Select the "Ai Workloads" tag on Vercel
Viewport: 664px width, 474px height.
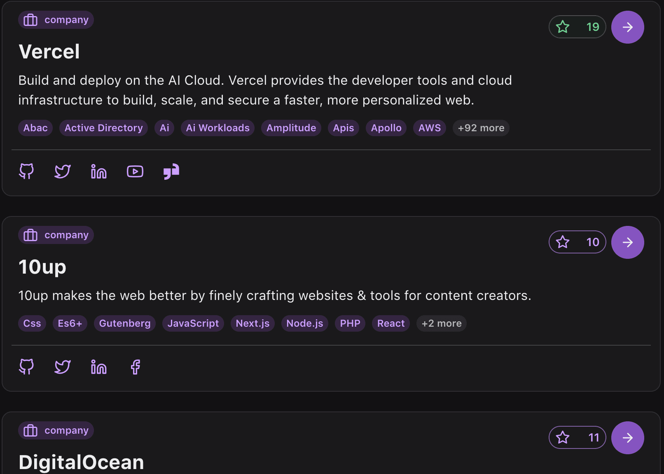pyautogui.click(x=217, y=128)
